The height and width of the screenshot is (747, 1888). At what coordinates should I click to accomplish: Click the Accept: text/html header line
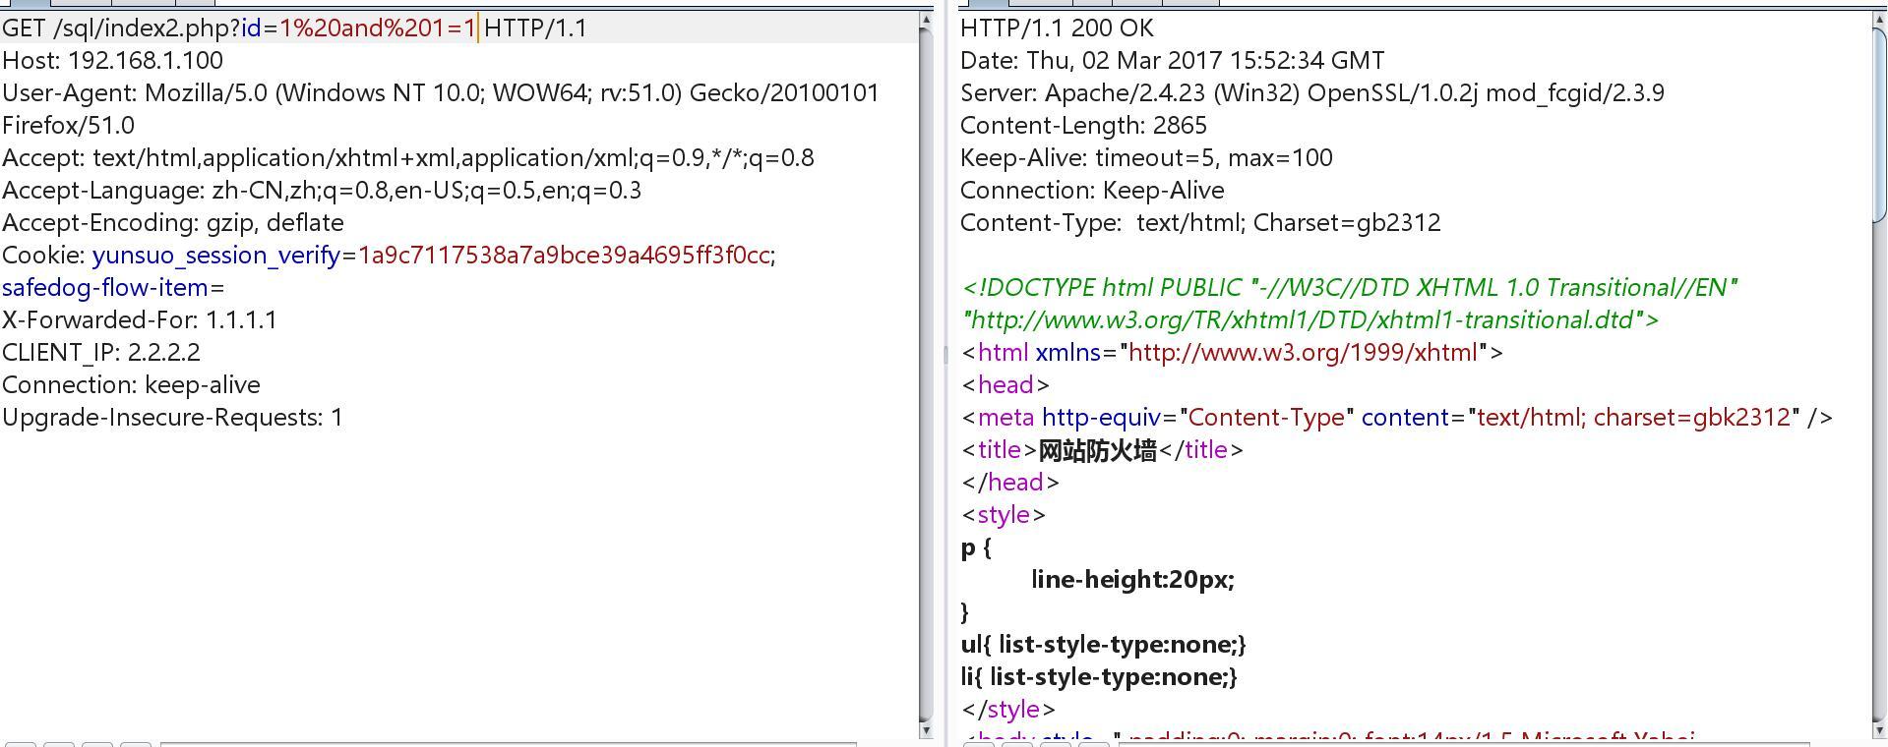(408, 157)
